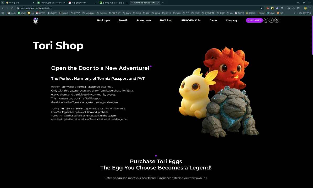
Task: Open the globe language selector icon
Action: click(x=277, y=20)
